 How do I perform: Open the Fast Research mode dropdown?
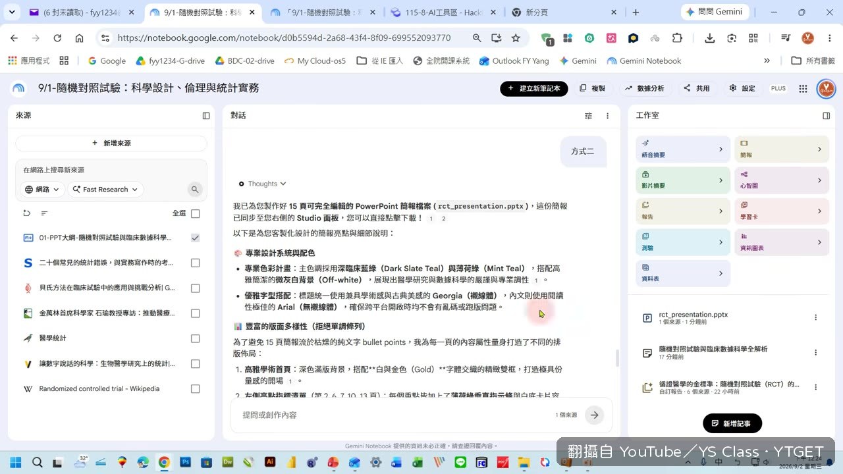(x=105, y=190)
